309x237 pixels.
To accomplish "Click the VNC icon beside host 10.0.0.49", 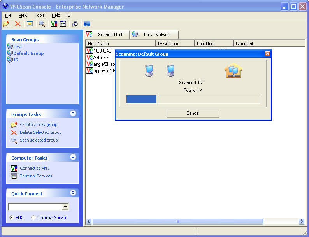I will (90, 51).
